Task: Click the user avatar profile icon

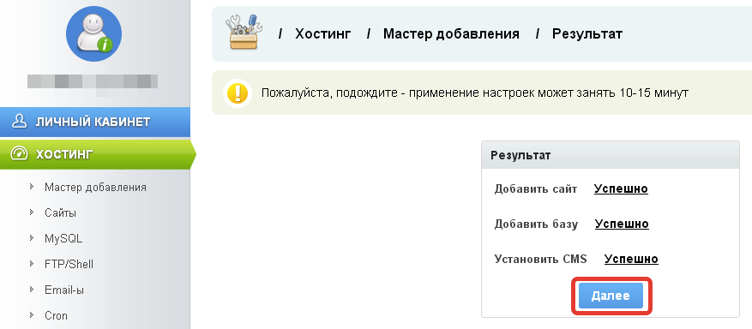Action: 93,34
